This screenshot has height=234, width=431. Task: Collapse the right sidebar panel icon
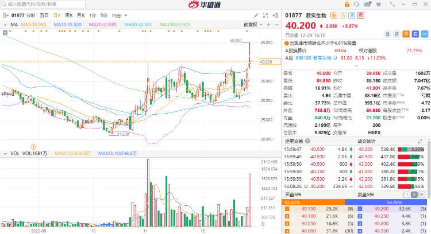click(x=275, y=15)
